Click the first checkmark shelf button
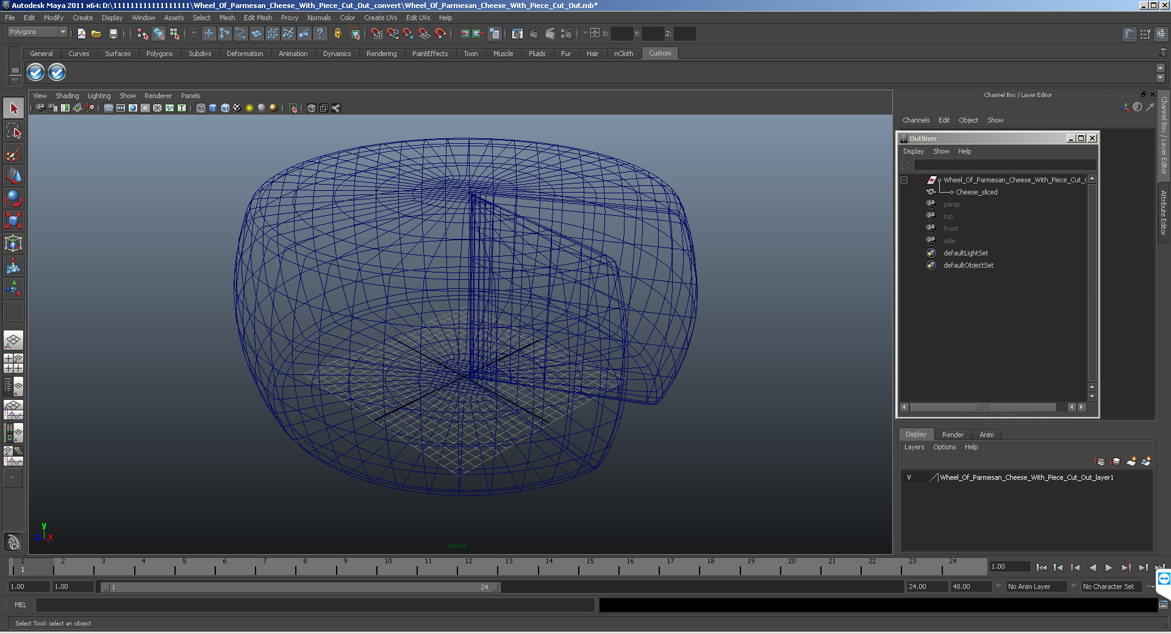The width and height of the screenshot is (1171, 634). click(36, 73)
